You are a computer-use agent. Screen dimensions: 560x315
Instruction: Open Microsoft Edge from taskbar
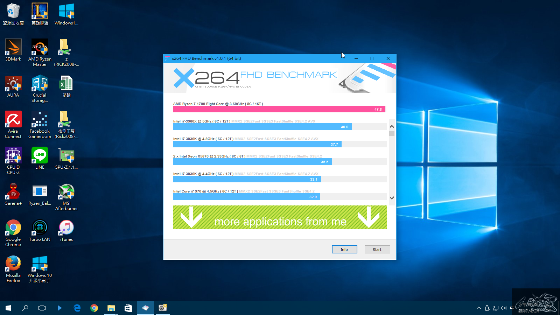pyautogui.click(x=77, y=308)
